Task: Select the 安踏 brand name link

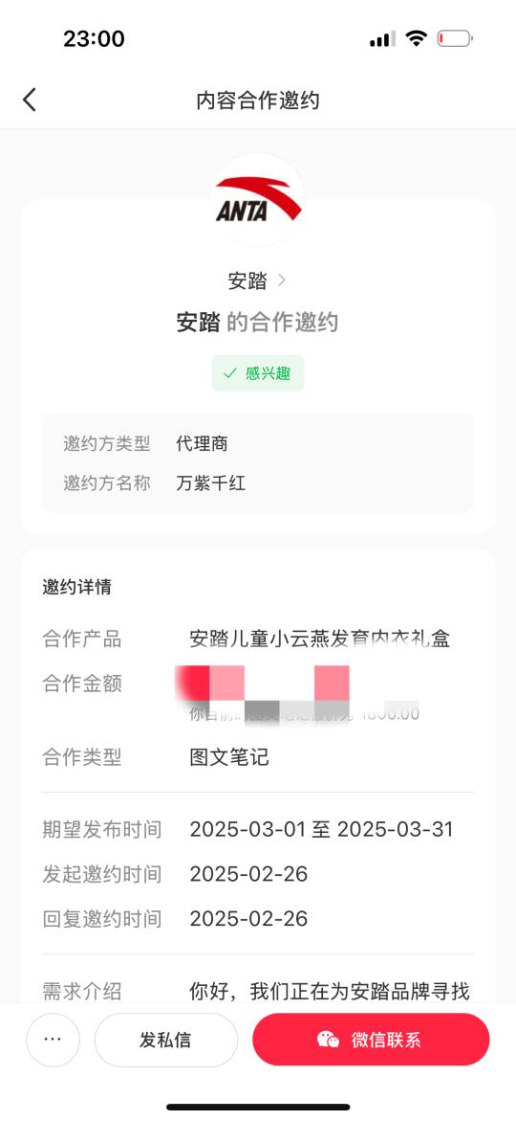Action: (247, 280)
